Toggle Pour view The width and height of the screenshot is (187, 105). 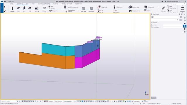coord(83,9)
